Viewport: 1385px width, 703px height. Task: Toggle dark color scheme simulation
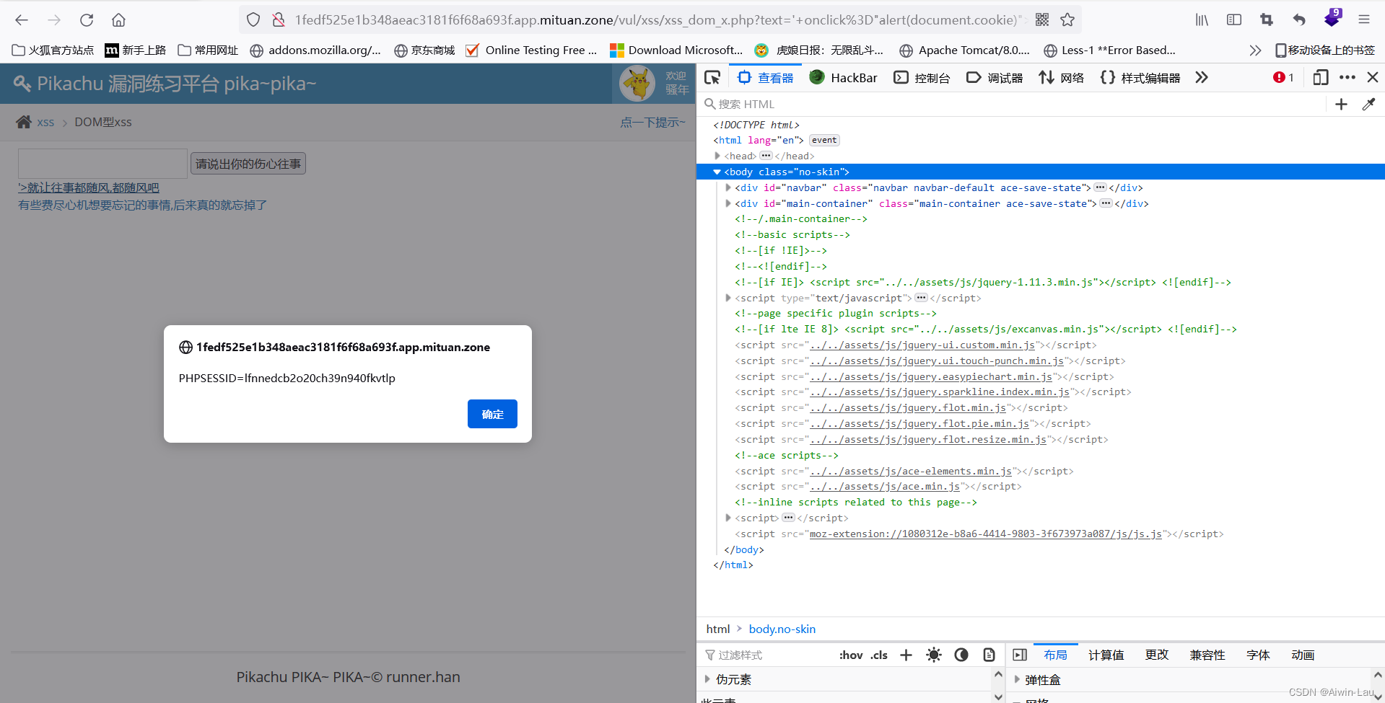tap(961, 655)
